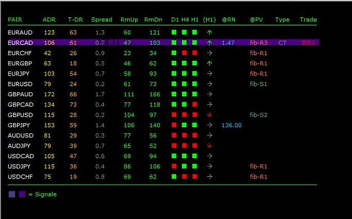Click the EURAUD D1 green square
352x219 pixels.
[174, 32]
